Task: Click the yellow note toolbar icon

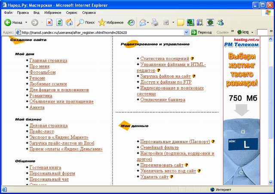Action: coord(180,23)
